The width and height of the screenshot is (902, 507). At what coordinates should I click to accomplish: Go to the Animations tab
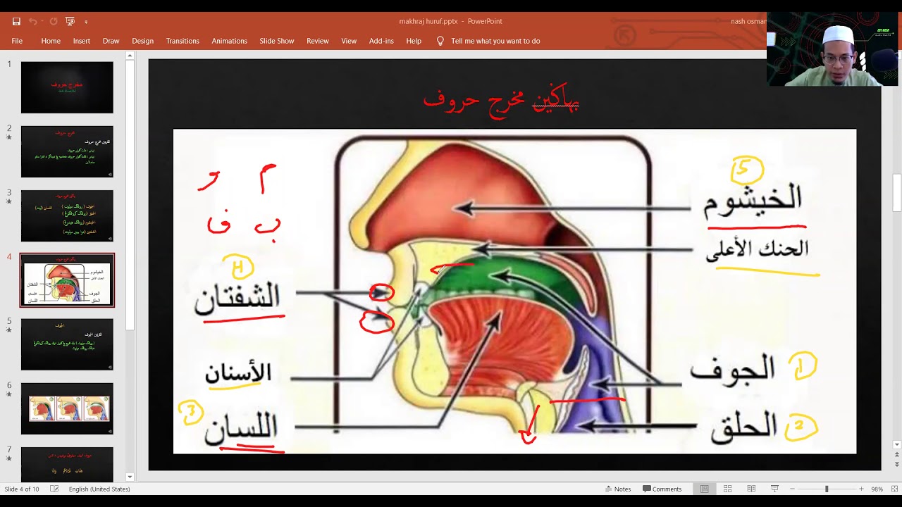(229, 41)
